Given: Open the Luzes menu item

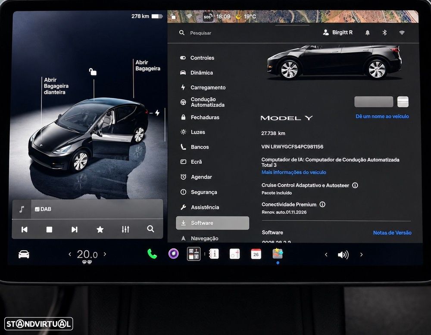Looking at the screenshot, I should (193, 132).
